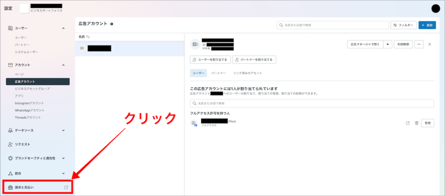Image resolution: width=445 pixels, height=196 pixels.
Task: Click 広告マネージャで開く button
Action: 365,44
